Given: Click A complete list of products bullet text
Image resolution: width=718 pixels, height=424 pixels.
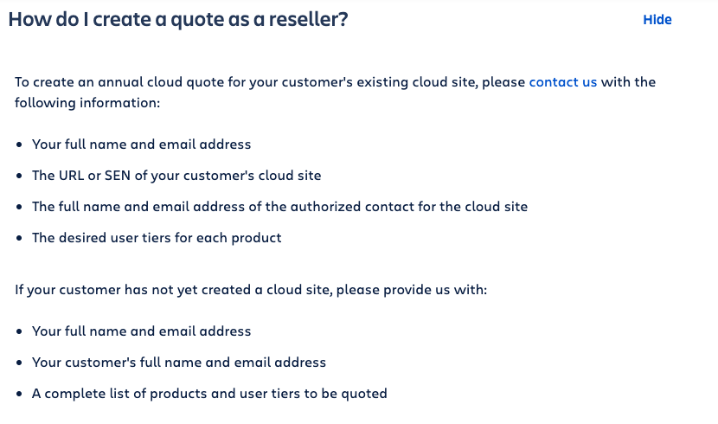Looking at the screenshot, I should [209, 394].
